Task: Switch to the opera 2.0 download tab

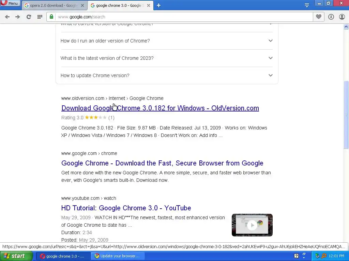Action: pos(54,5)
